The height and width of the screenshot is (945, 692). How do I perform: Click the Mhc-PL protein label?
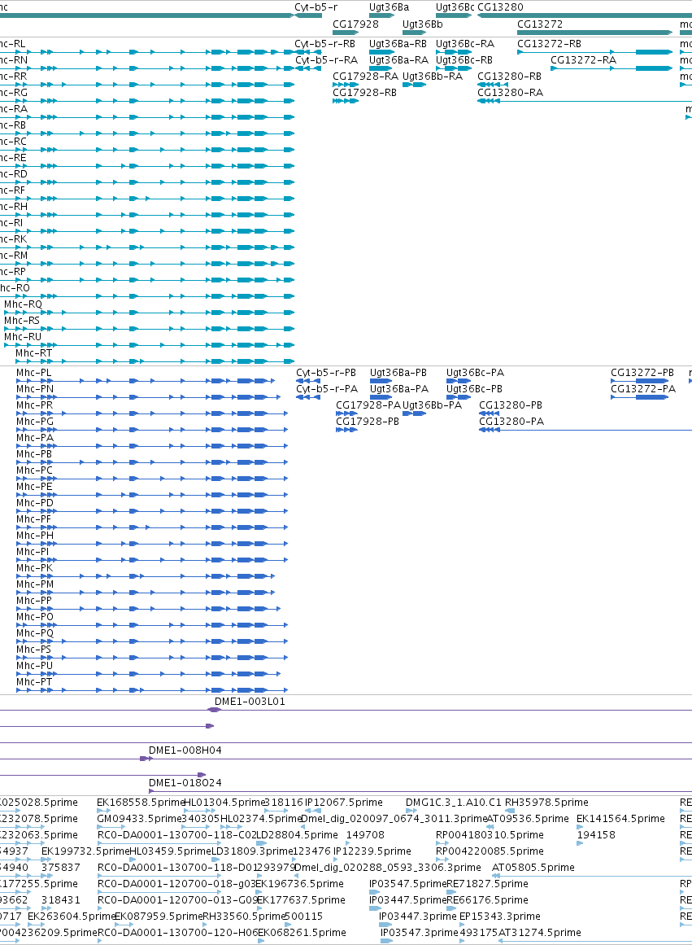[x=33, y=373]
